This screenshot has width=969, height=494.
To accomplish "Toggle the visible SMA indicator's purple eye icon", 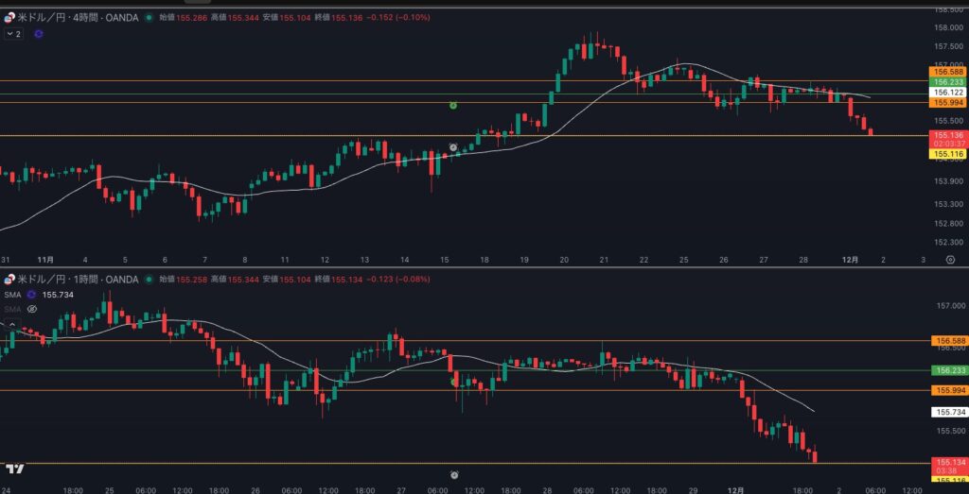I will coord(31,295).
